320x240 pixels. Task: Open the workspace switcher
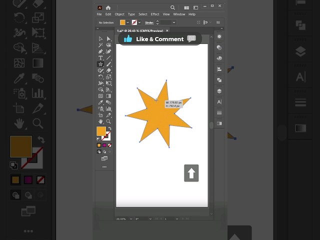coord(195,8)
